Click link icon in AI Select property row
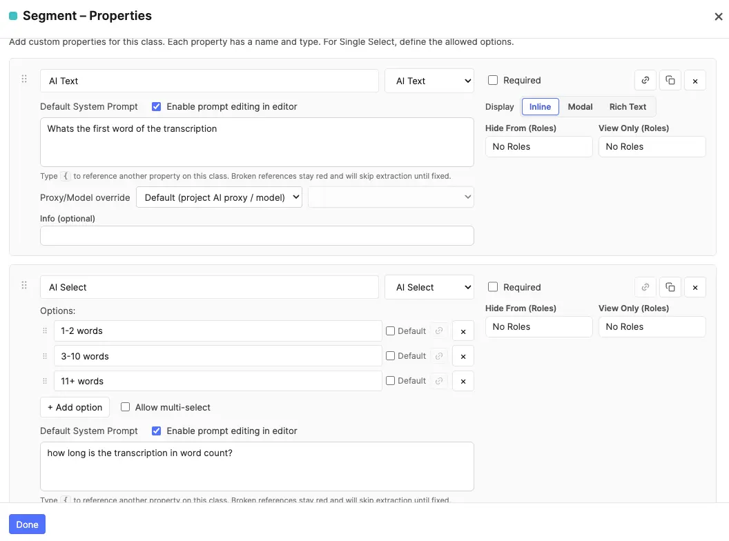Viewport: 729px width, 541px height. point(645,287)
